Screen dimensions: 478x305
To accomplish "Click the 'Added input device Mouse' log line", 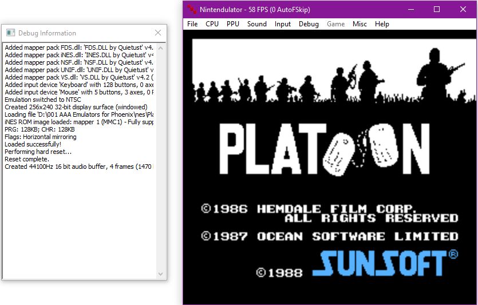I will (x=79, y=92).
